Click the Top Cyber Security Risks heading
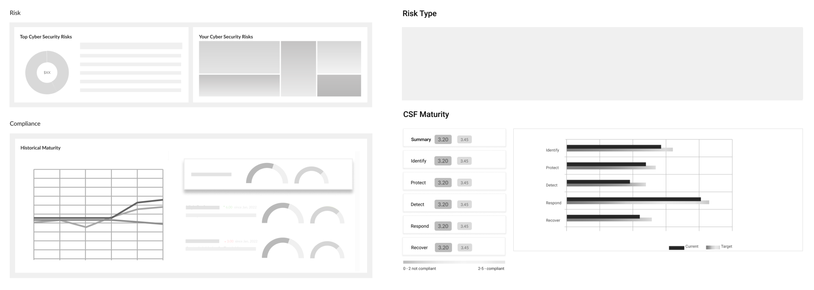Viewport: 814px width, 290px height. pyautogui.click(x=46, y=36)
